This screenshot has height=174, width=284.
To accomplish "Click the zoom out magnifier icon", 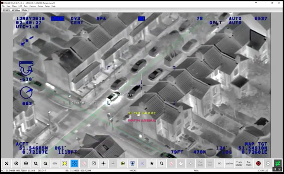I will 36,163.
